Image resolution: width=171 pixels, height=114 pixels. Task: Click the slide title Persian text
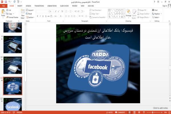tap(98, 34)
